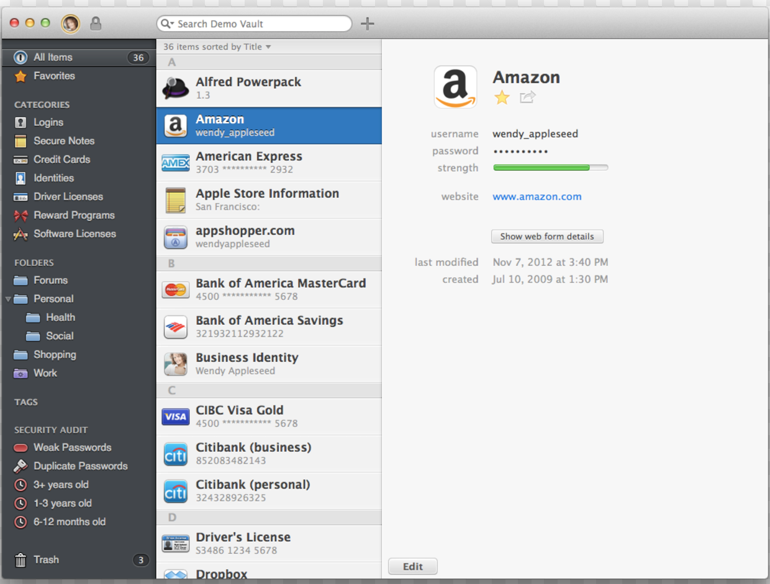Viewport: 770px width, 584px height.
Task: Click the Tags section header
Action: click(x=26, y=402)
